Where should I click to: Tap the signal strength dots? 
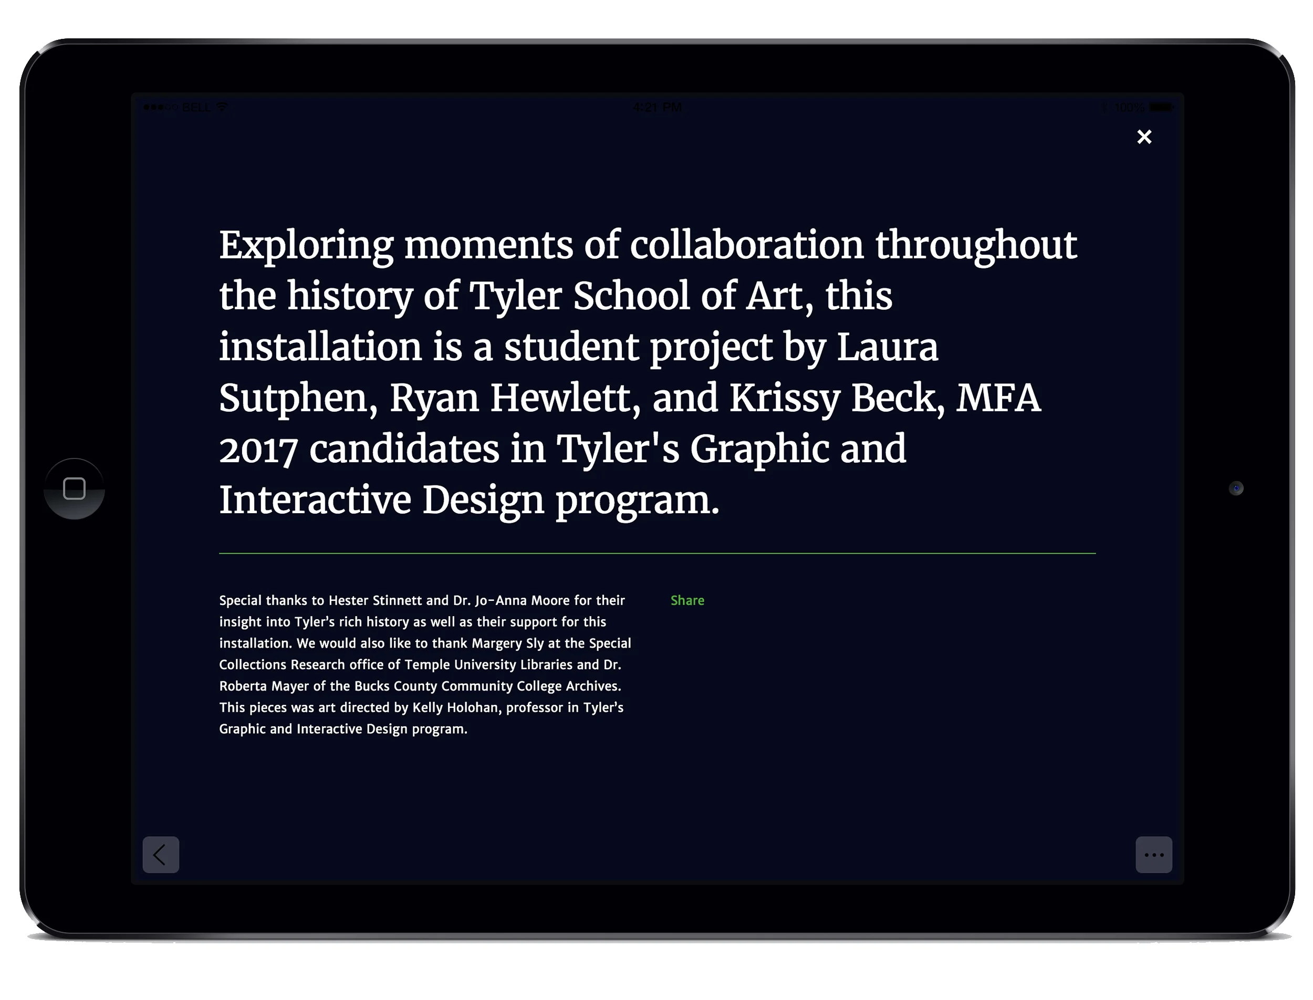click(x=161, y=107)
